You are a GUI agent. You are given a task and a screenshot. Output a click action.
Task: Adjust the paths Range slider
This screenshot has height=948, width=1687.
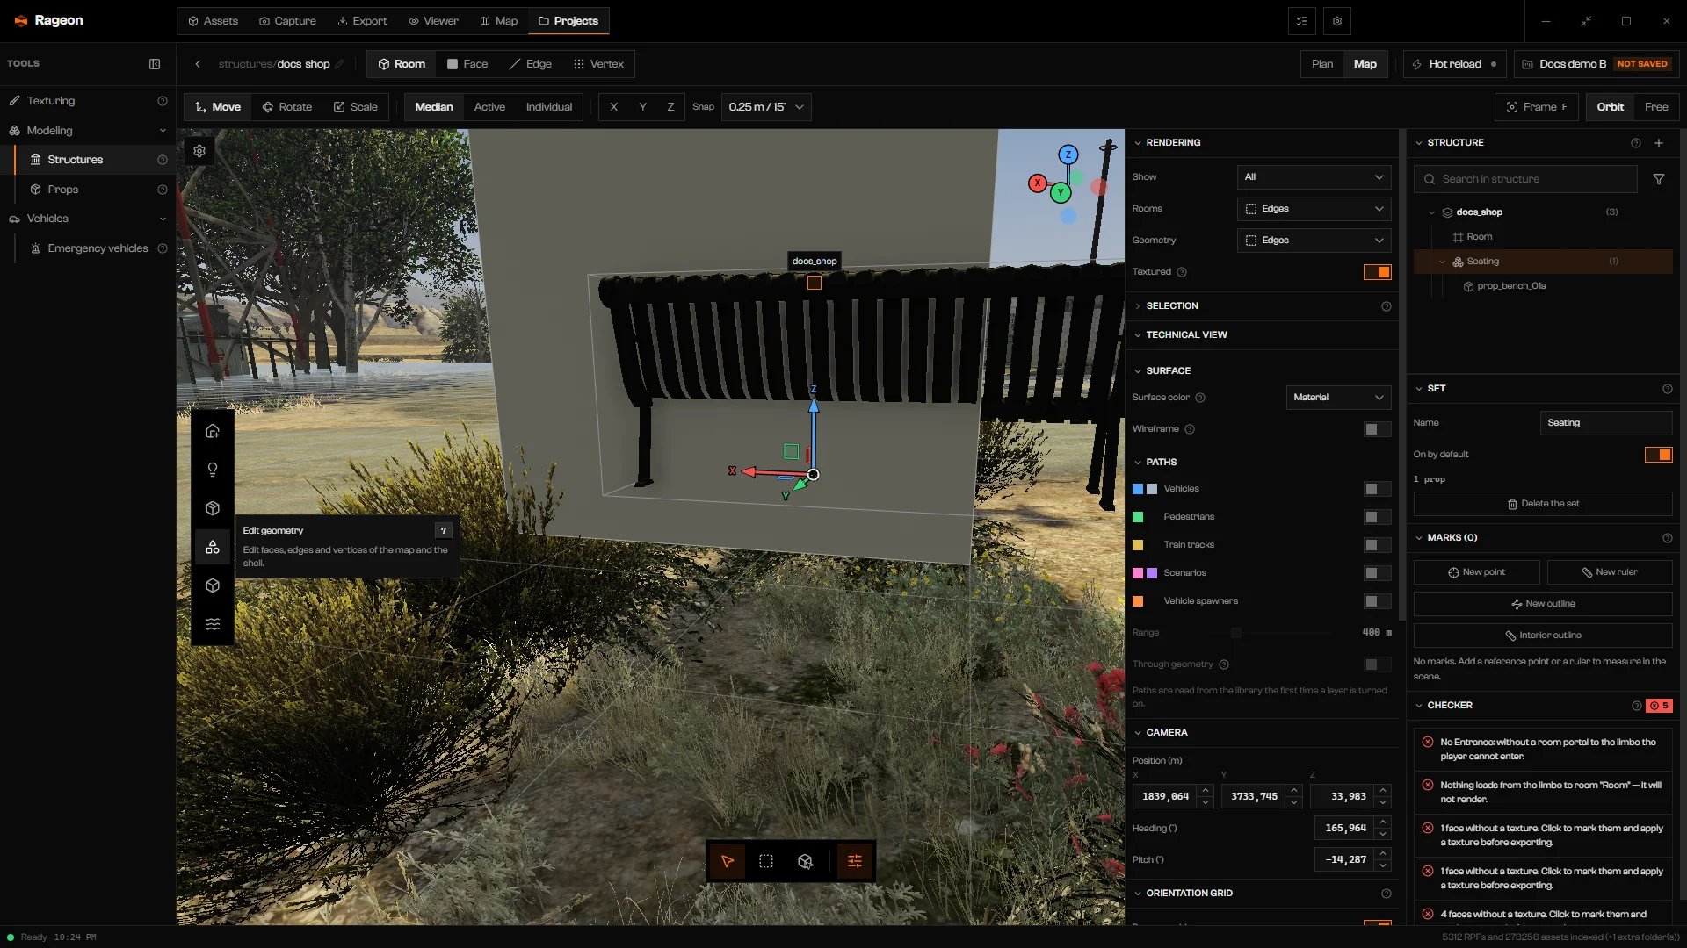pos(1236,633)
